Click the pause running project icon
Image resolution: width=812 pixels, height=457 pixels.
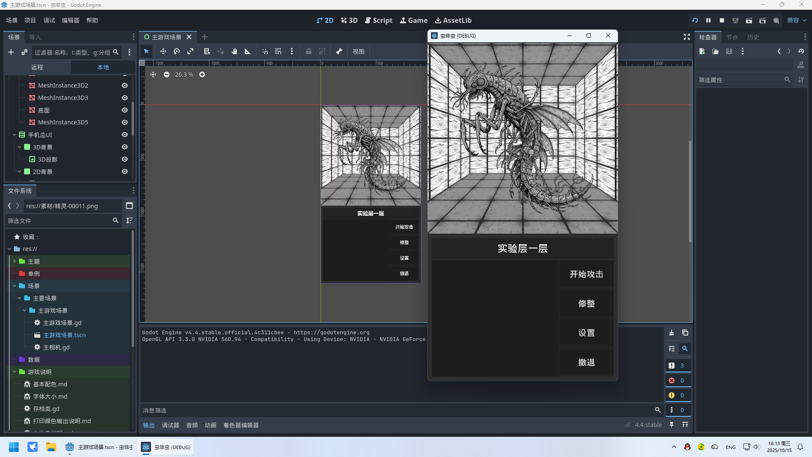click(x=708, y=20)
